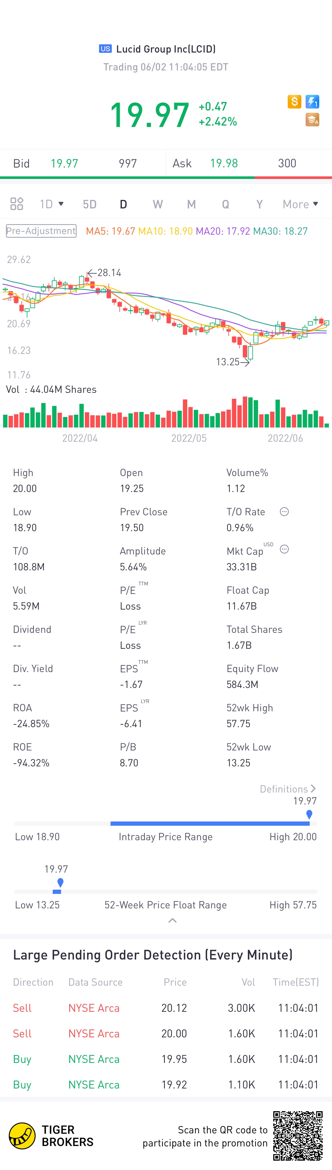Switch to the 5D chart tab
The image size is (332, 1170).
[x=90, y=204]
